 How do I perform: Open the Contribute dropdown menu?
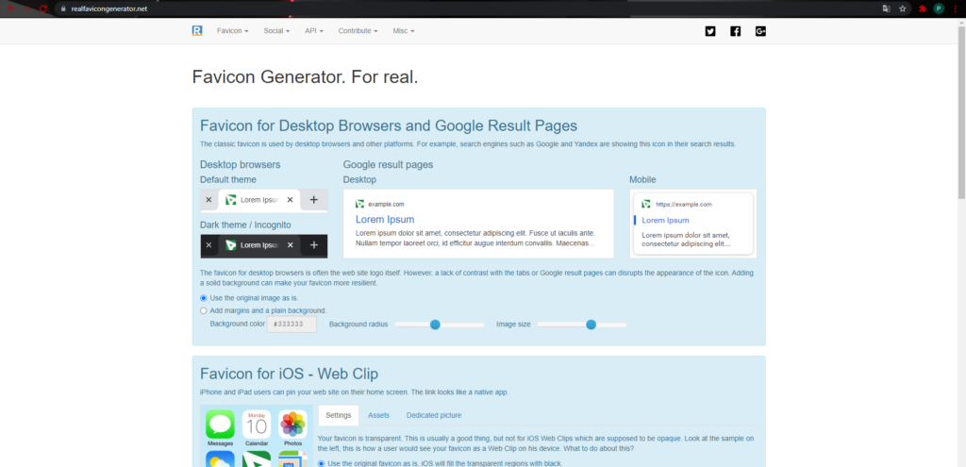[358, 31]
